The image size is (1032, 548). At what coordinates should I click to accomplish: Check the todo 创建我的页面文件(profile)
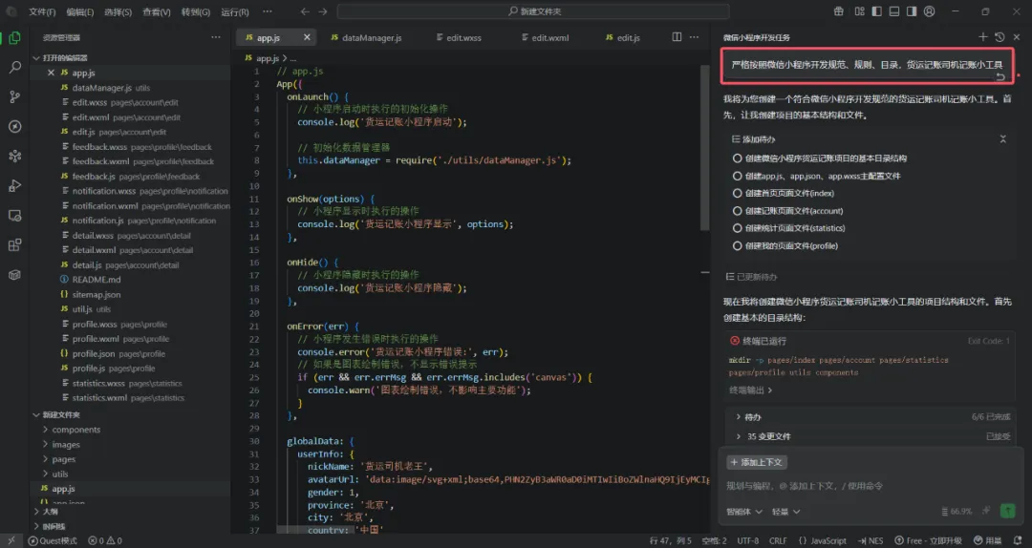737,245
